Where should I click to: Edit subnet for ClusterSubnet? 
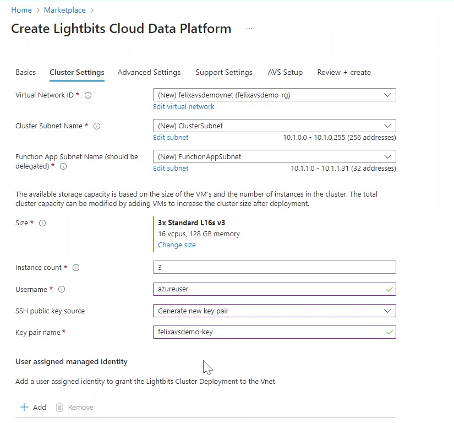(x=171, y=137)
